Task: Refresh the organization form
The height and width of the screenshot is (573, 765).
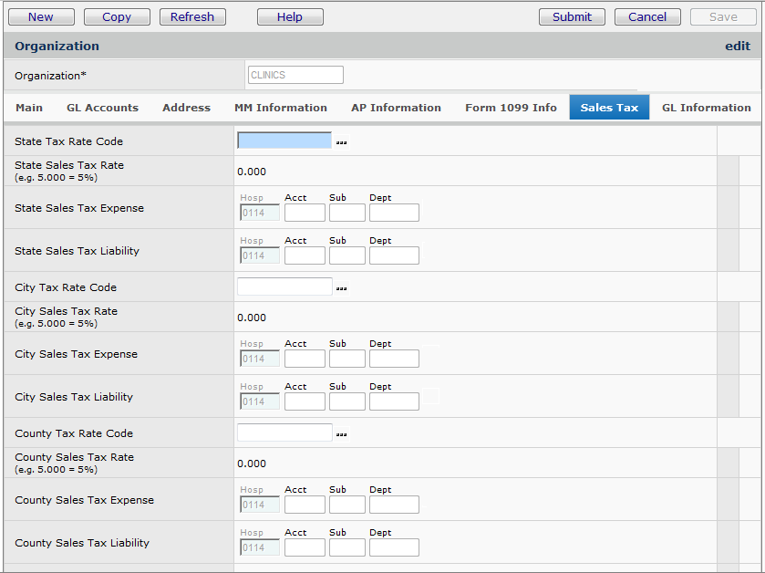Action: [x=191, y=16]
